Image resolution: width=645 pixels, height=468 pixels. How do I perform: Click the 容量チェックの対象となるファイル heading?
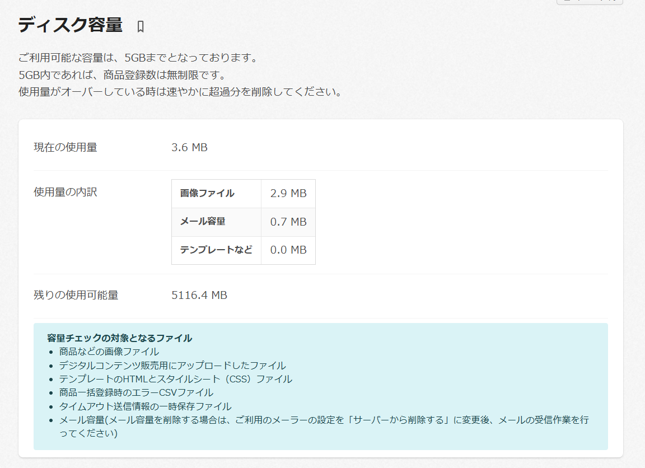point(120,338)
